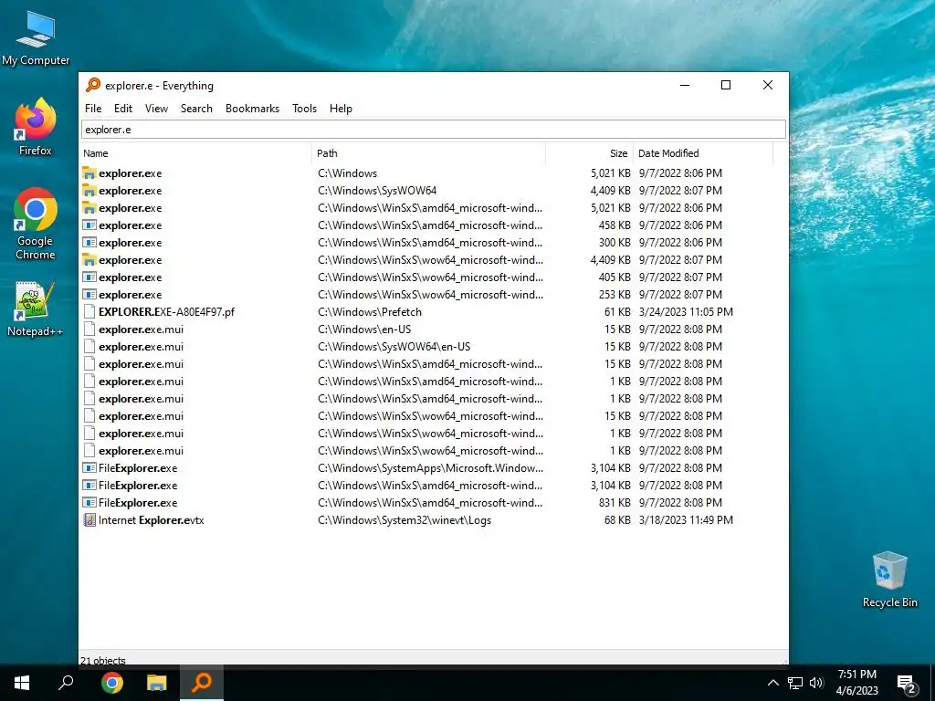This screenshot has width=935, height=701.
Task: Click the 3/18/2023 11:49 PM date
Action: click(x=686, y=519)
